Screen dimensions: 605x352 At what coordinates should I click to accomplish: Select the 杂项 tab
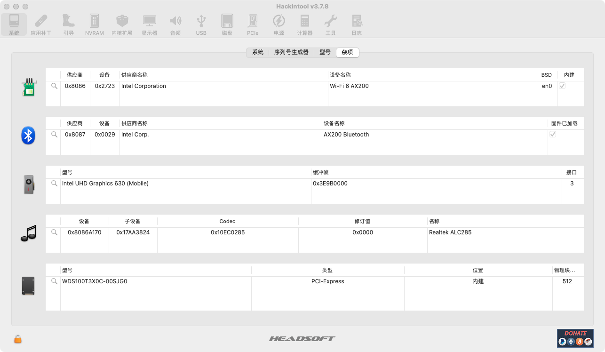[347, 52]
